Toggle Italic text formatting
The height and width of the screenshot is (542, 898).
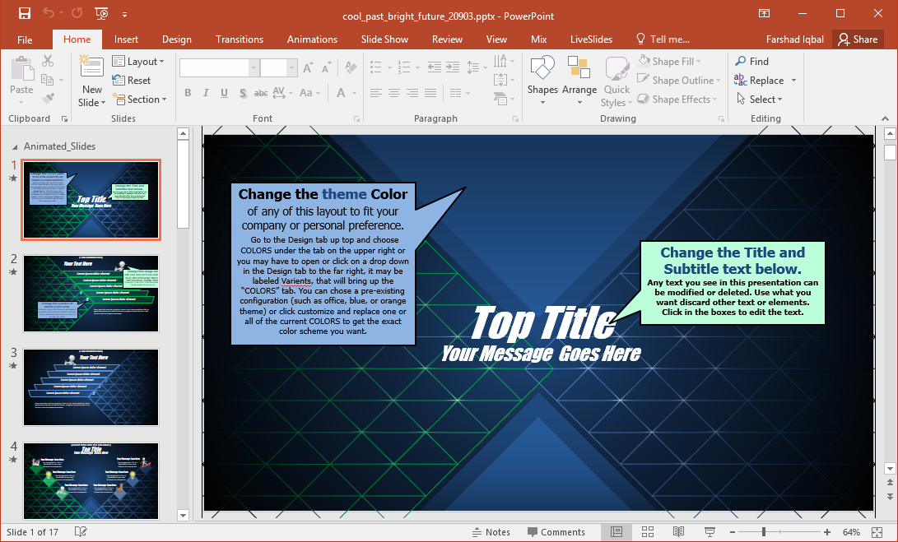pos(206,93)
